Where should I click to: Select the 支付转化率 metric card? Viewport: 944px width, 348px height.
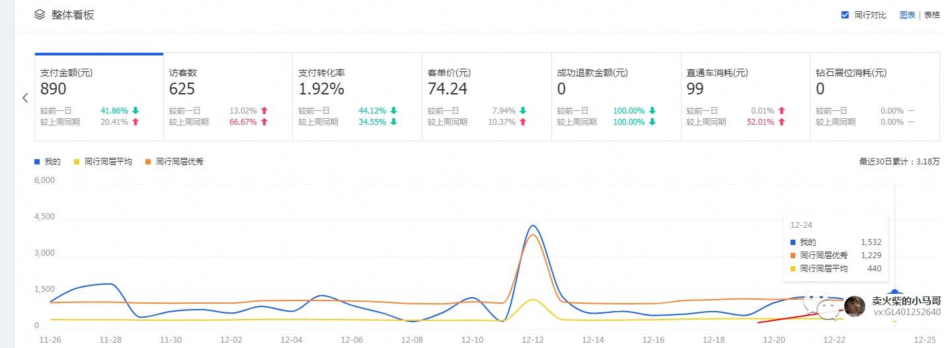[357, 96]
